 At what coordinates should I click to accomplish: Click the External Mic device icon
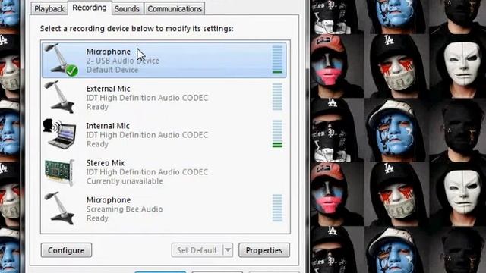59,97
